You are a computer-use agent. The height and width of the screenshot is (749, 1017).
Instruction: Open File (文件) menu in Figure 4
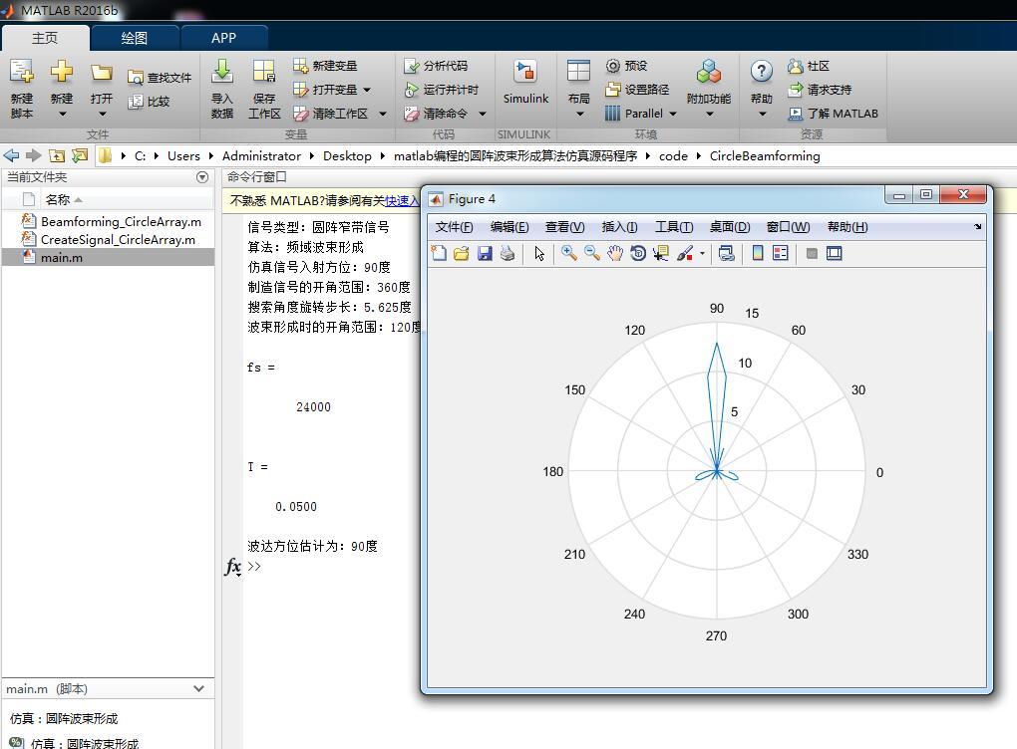click(454, 227)
